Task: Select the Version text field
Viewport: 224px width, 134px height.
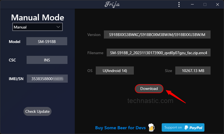Action: coord(157,34)
